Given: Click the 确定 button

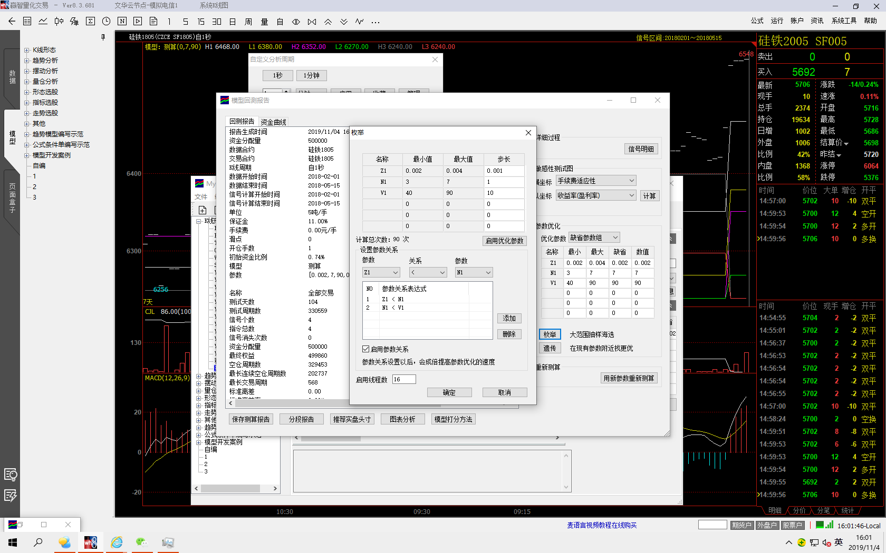Looking at the screenshot, I should click(x=449, y=392).
